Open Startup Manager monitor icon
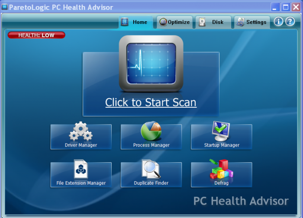Screen dimensions: 303x218 click(221, 131)
